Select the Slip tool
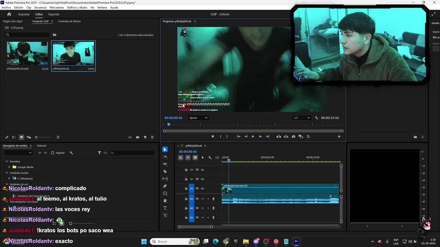 (165, 179)
